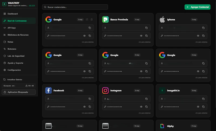Viewport: 216px width, 131px height.
Task: Open Lab. de Seguridad
Action: [x=19, y=56]
